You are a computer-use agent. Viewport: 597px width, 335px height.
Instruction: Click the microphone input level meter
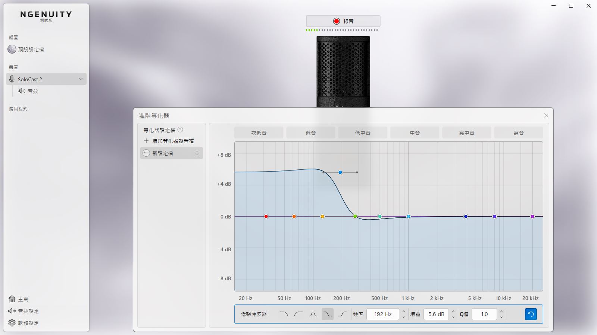click(342, 30)
